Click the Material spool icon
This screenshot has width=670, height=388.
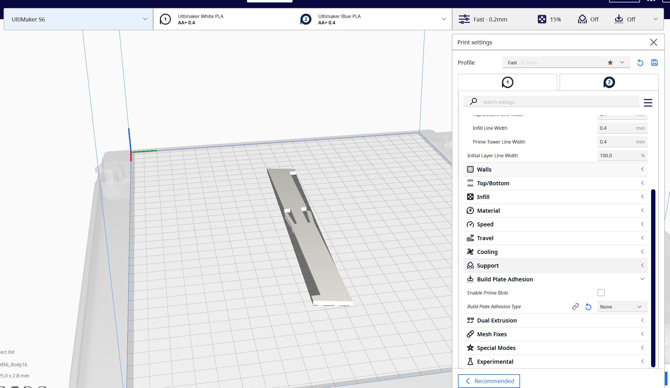coord(470,210)
